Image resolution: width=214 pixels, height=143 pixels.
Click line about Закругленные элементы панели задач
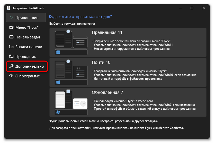[x=131, y=41]
